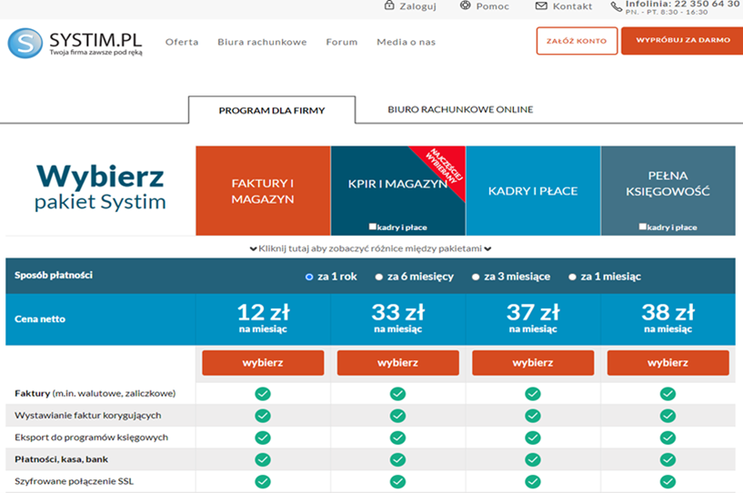Click the phone icon beside Infolinia

(x=616, y=6)
